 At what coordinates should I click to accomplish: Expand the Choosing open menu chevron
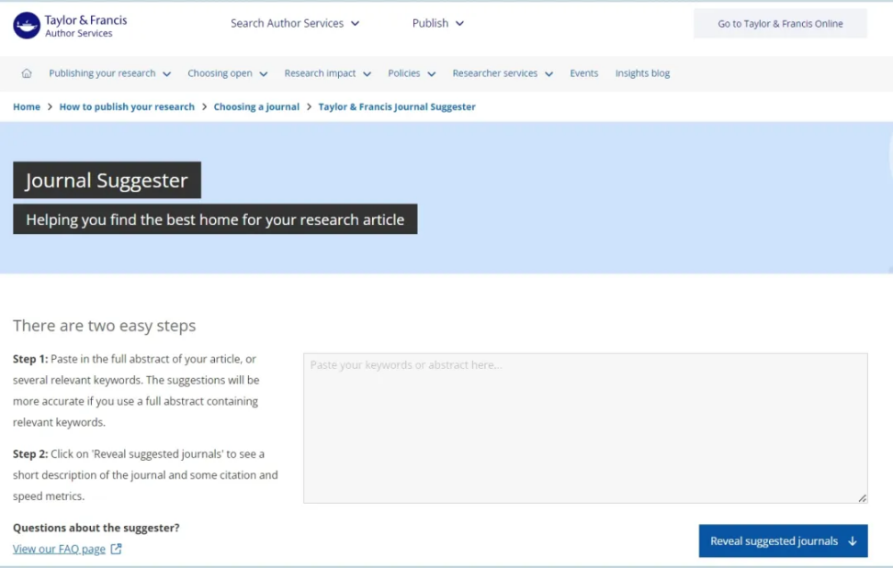coord(264,74)
